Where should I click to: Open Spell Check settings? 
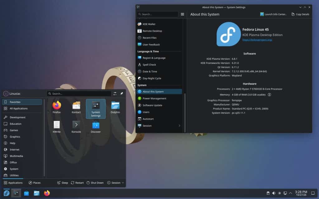(x=159, y=65)
